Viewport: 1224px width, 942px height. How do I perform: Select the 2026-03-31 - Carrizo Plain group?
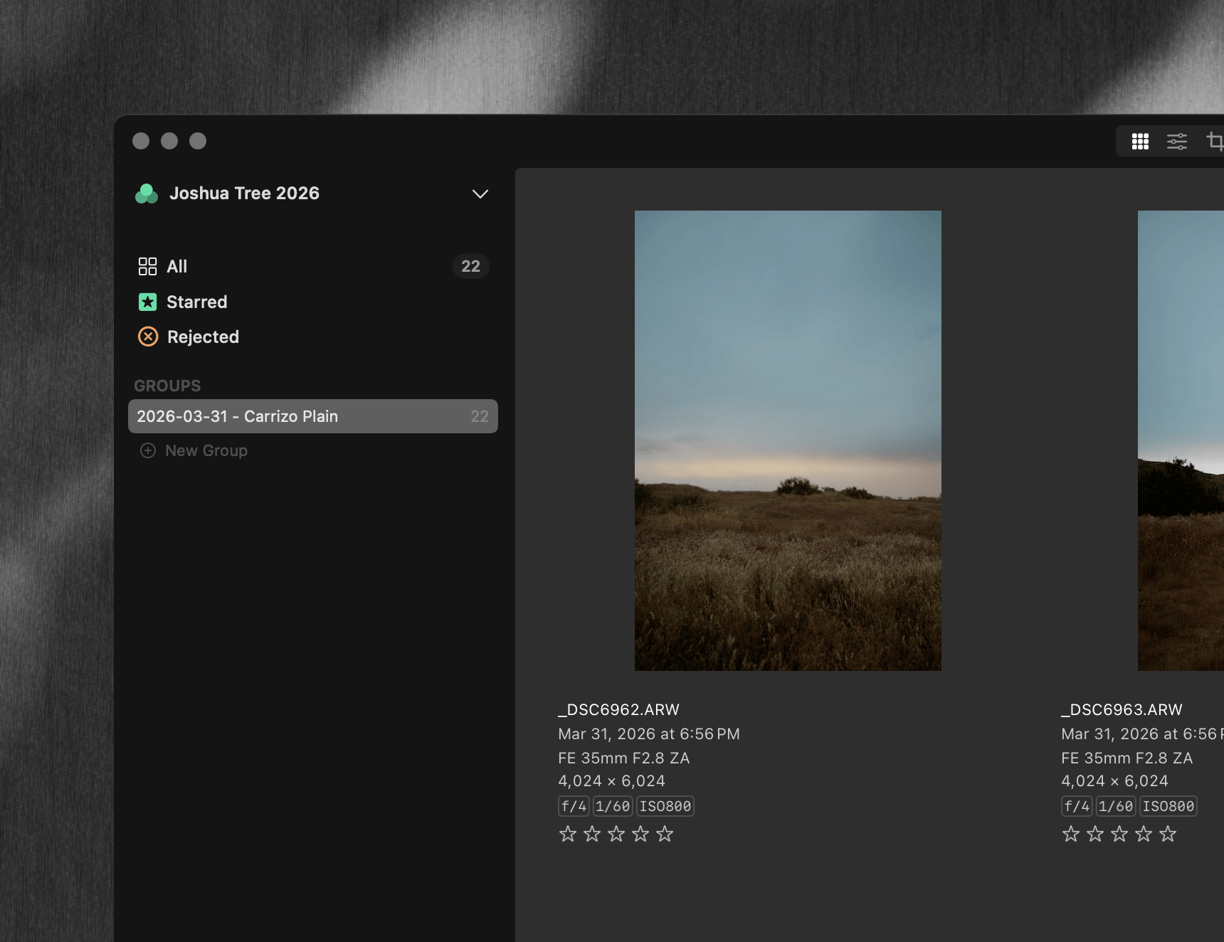pyautogui.click(x=313, y=416)
